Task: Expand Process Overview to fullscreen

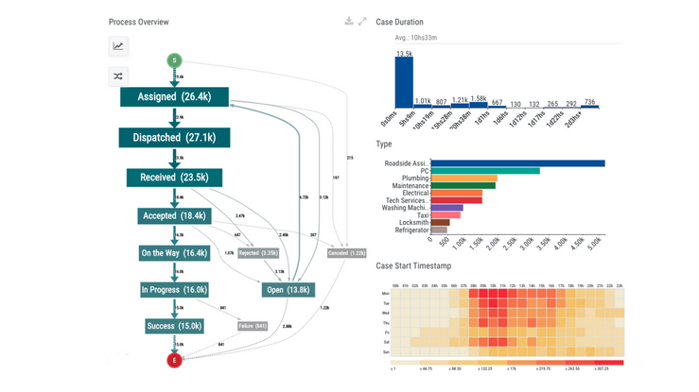Action: click(362, 21)
